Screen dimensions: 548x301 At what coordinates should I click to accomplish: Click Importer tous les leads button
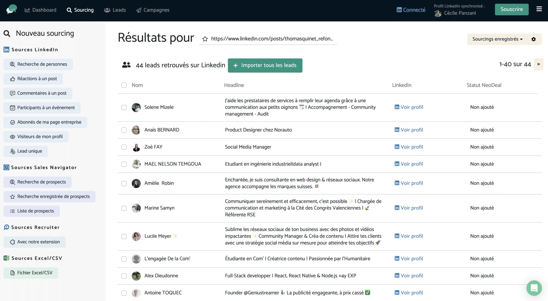pyautogui.click(x=265, y=65)
